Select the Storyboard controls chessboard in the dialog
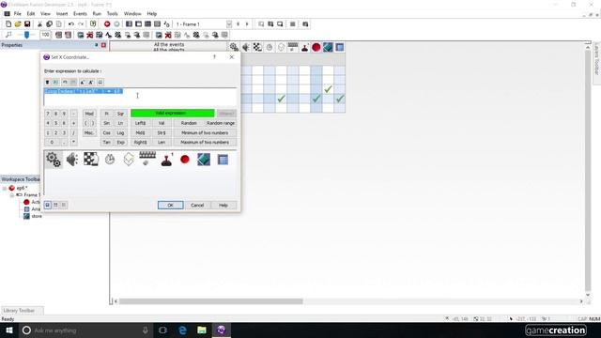Image resolution: width=601 pixels, height=338 pixels. click(x=91, y=160)
